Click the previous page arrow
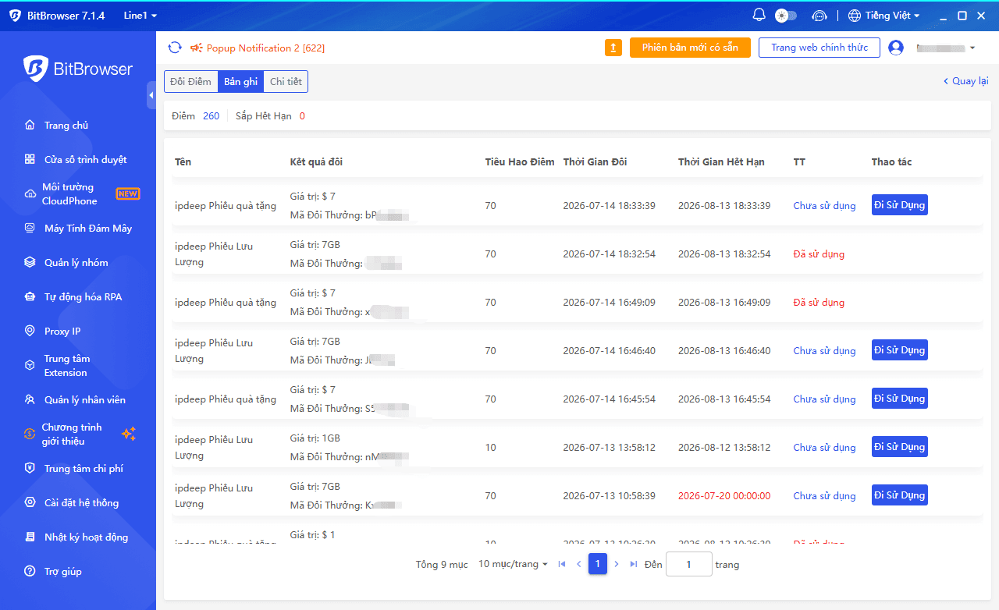 click(x=579, y=564)
